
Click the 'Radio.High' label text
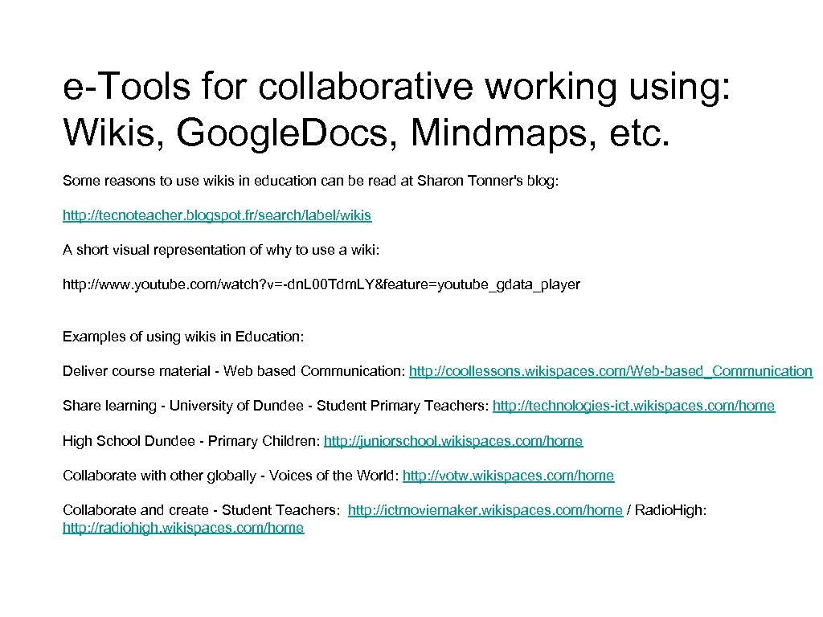click(x=667, y=509)
